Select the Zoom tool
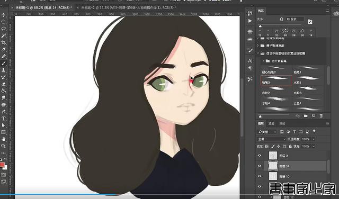Image resolution: width=339 pixels, height=199 pixels. pos(4,146)
